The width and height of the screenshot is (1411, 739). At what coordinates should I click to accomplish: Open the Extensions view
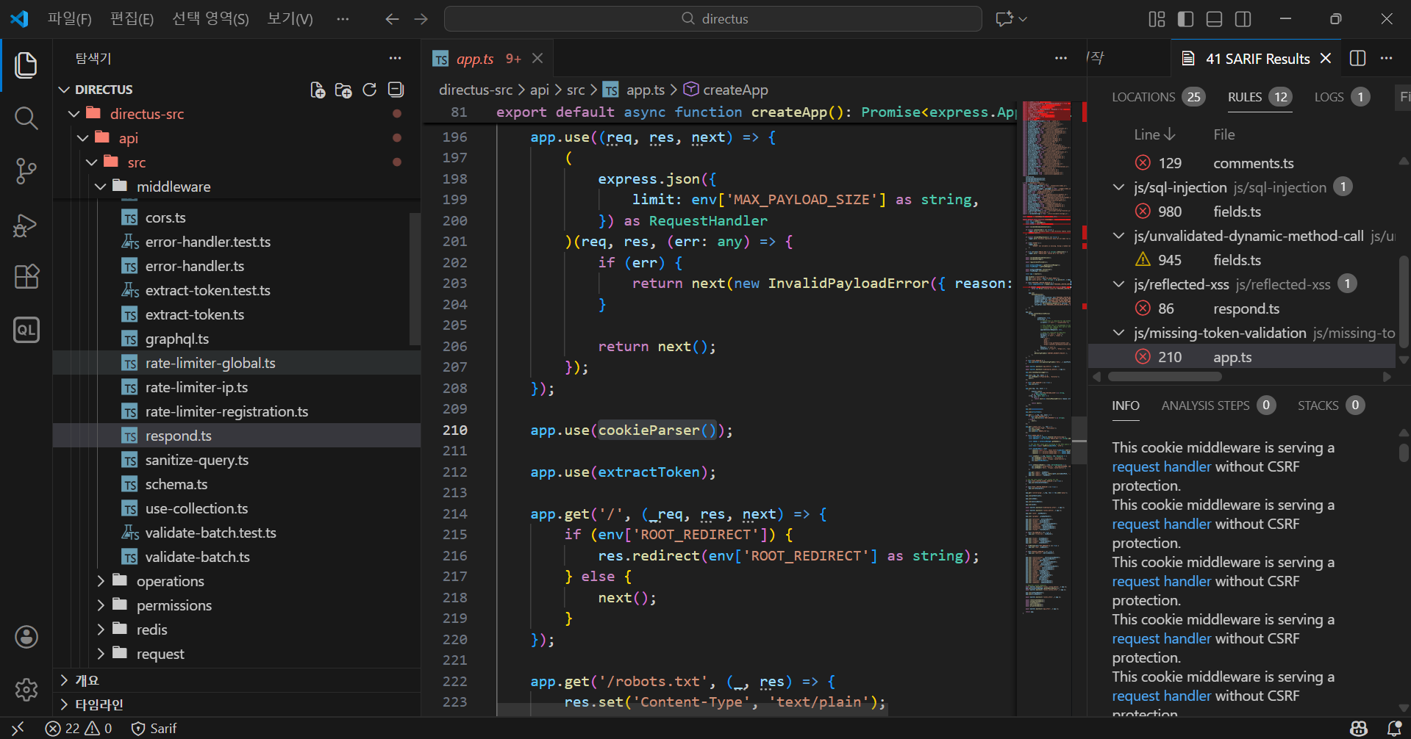(26, 277)
